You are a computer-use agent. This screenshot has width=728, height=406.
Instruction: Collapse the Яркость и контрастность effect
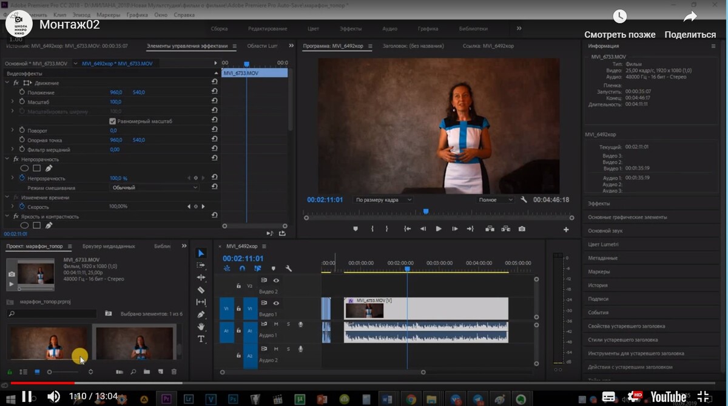(7, 216)
